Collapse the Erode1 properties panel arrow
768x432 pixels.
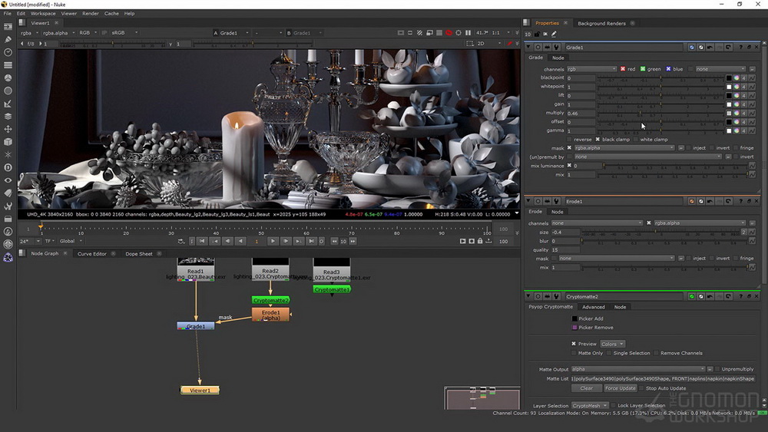[x=528, y=201]
